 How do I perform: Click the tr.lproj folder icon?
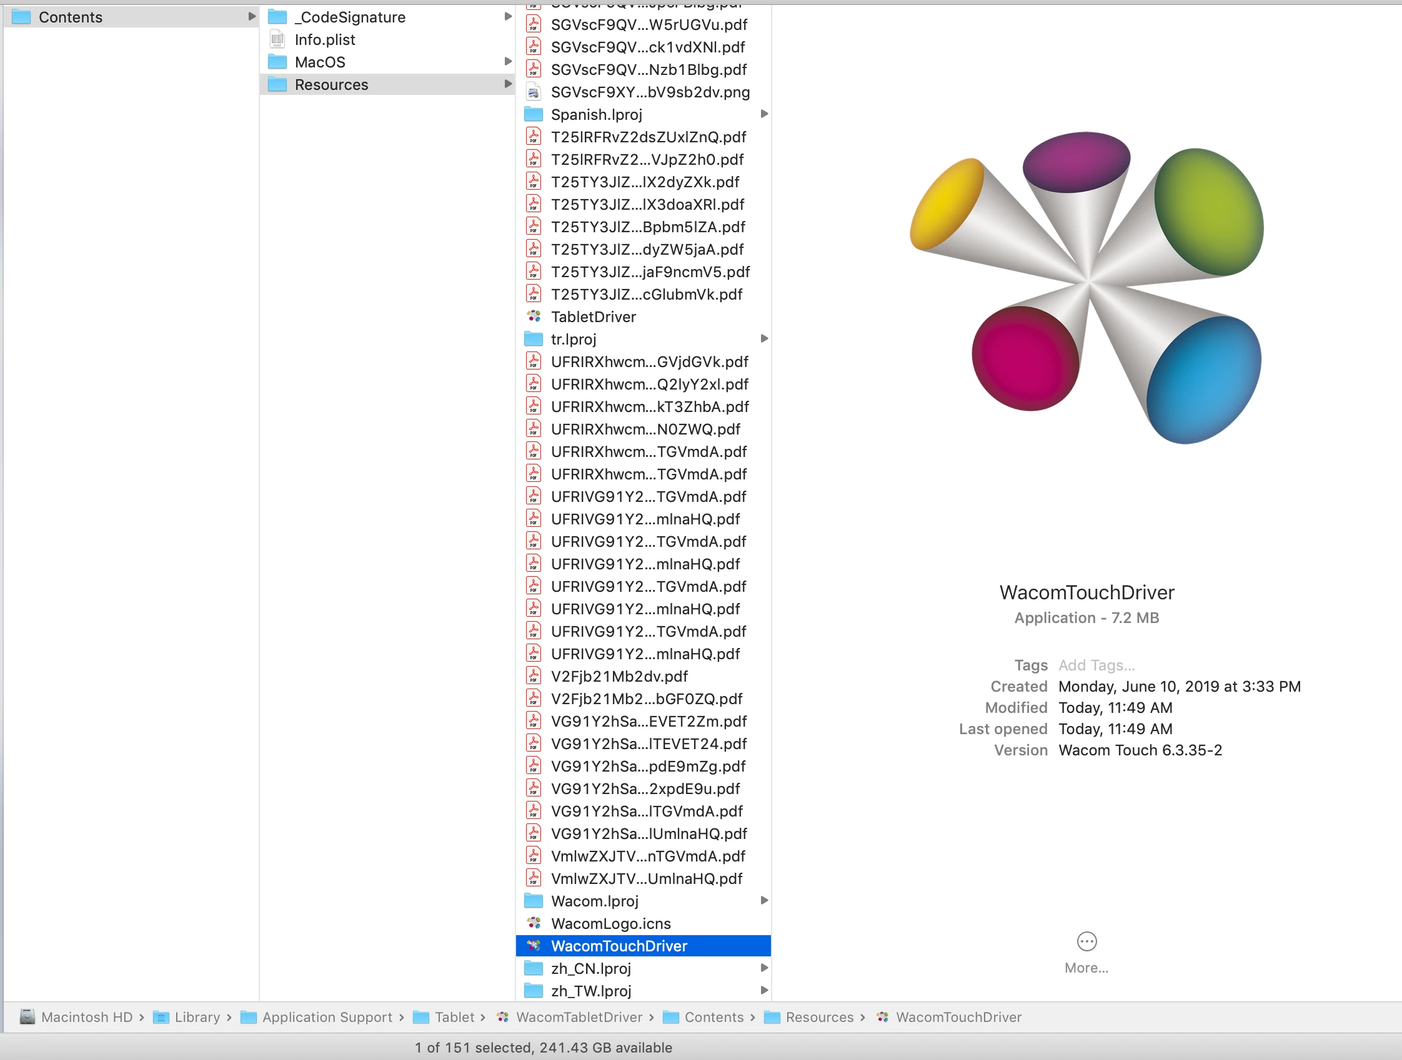534,339
